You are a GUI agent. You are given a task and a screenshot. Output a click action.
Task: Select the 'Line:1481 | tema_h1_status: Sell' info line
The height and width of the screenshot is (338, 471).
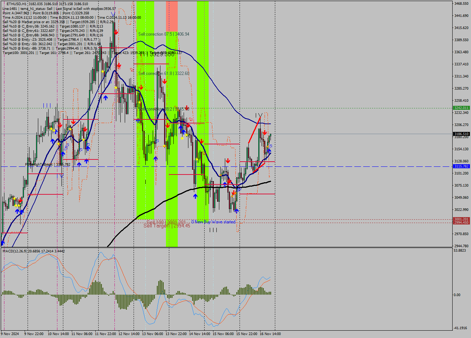tap(59, 8)
